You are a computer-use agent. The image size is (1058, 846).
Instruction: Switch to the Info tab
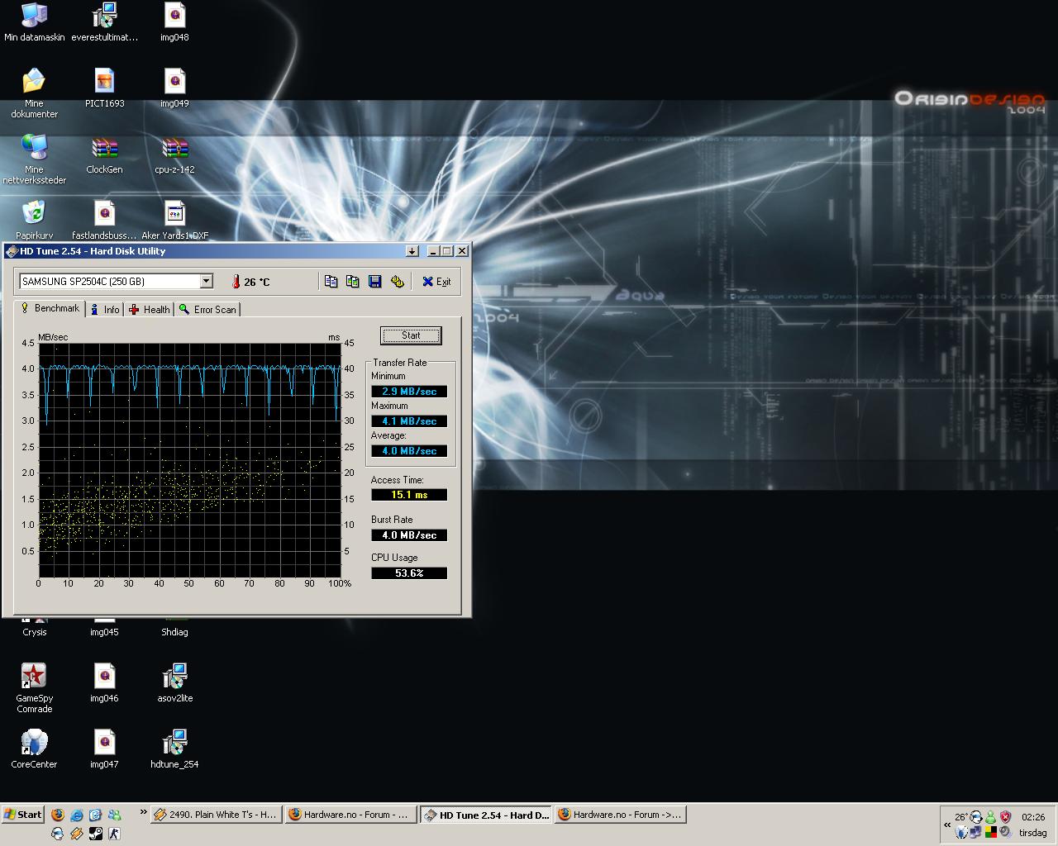(x=105, y=310)
